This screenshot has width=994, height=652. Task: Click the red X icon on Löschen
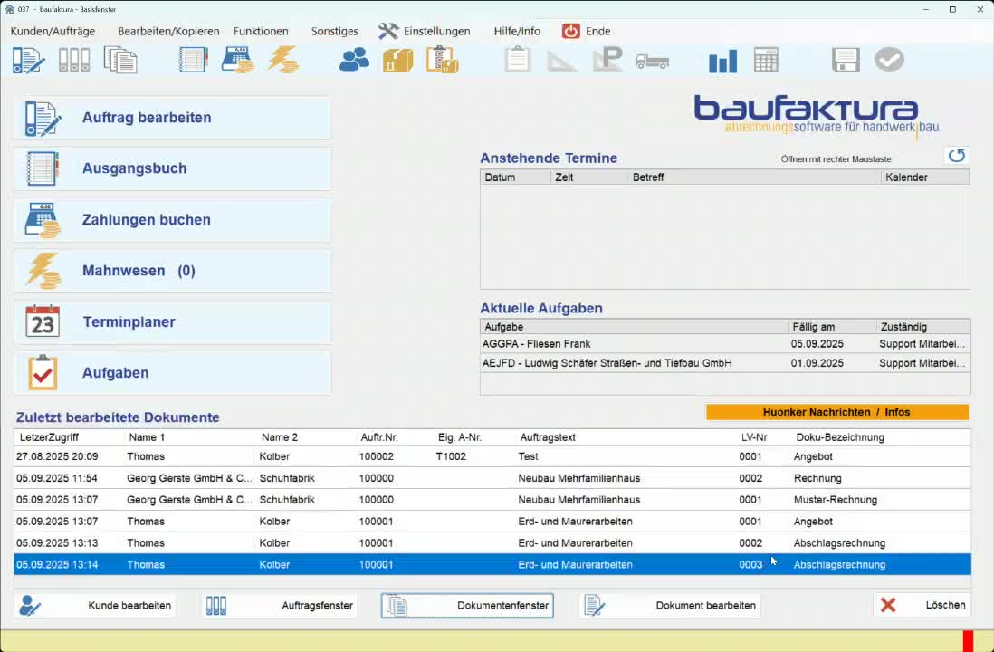(888, 605)
